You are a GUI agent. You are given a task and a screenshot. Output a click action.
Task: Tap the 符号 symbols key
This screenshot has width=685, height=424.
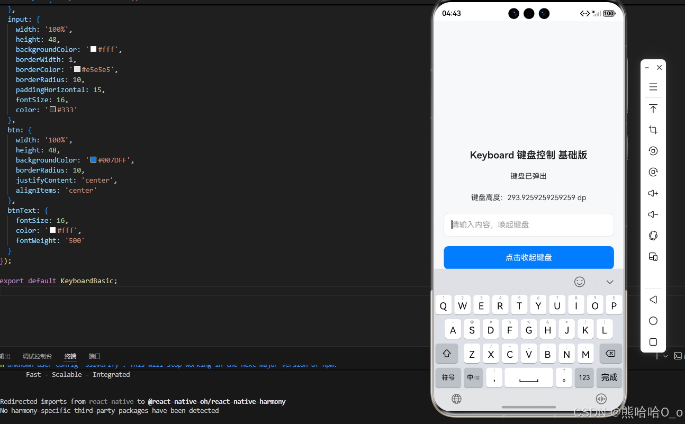(x=448, y=377)
